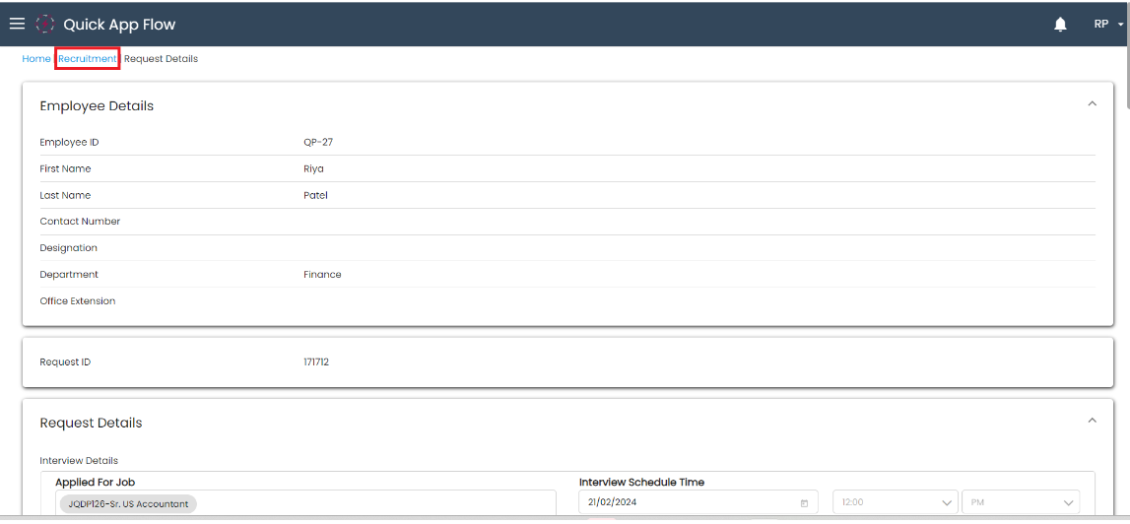The image size is (1130, 524).
Task: Navigate to the Recruitment breadcrumb
Action: (87, 59)
